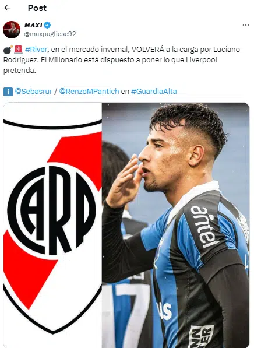Open the #River hashtag
This screenshot has width=254, height=348.
(x=36, y=50)
